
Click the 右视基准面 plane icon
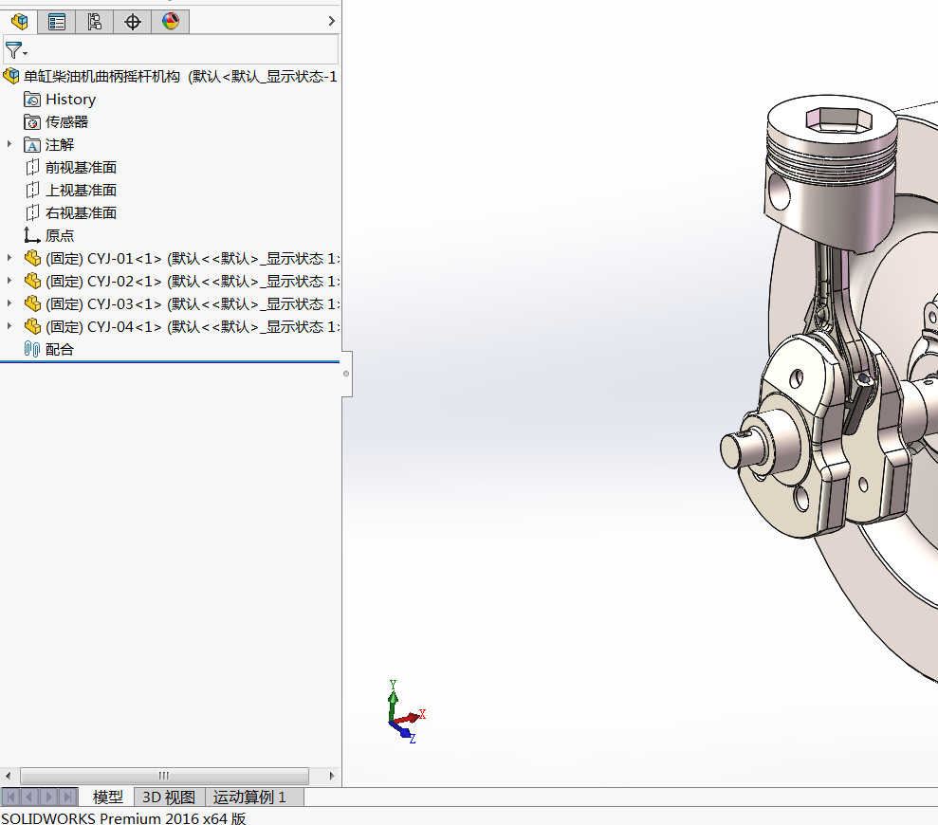(x=32, y=213)
